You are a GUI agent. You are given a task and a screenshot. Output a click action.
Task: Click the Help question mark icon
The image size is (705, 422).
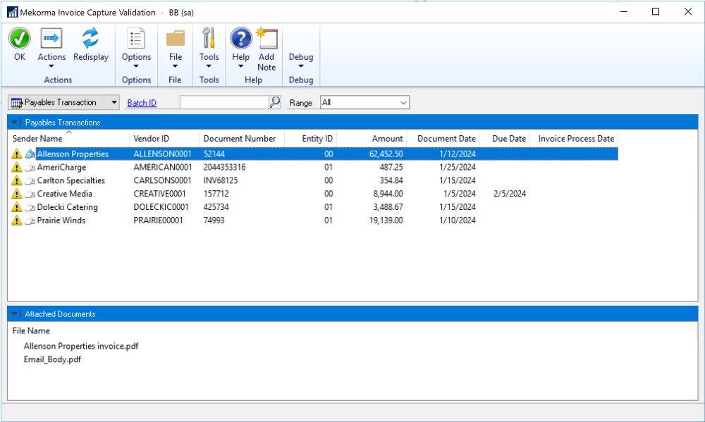point(240,39)
